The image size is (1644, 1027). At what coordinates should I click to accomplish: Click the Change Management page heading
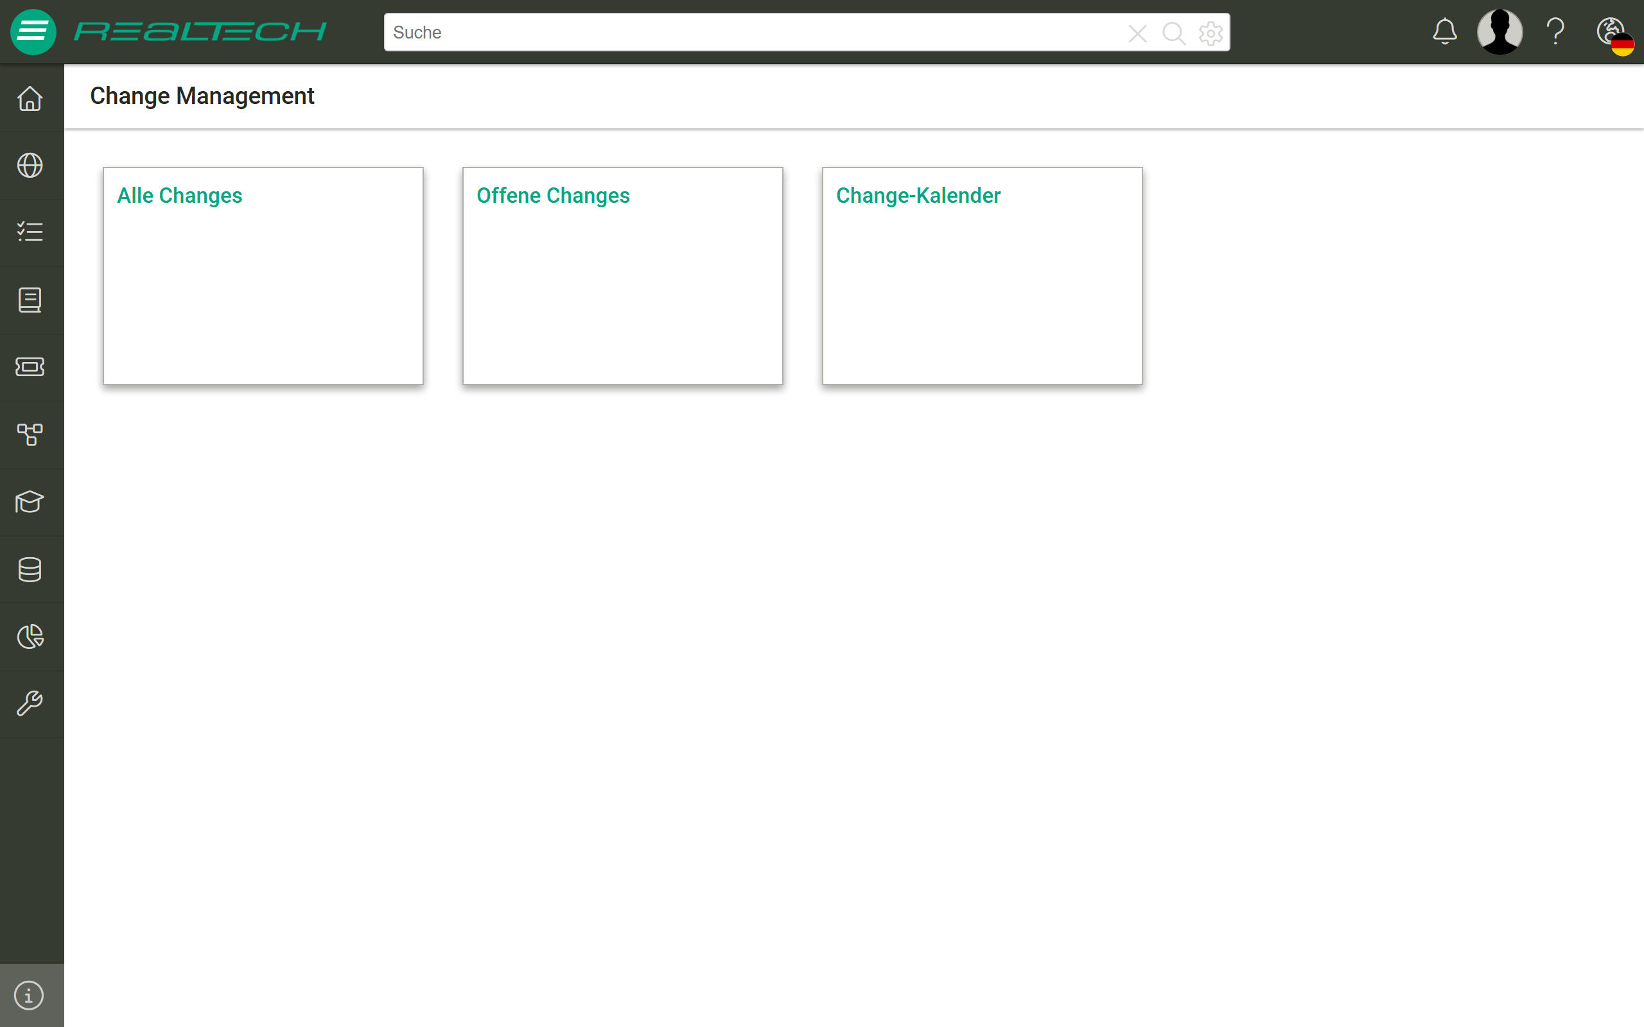point(202,96)
